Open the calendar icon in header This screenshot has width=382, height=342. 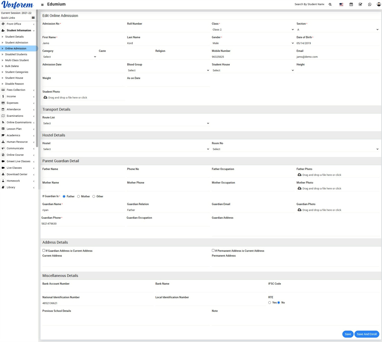click(351, 5)
